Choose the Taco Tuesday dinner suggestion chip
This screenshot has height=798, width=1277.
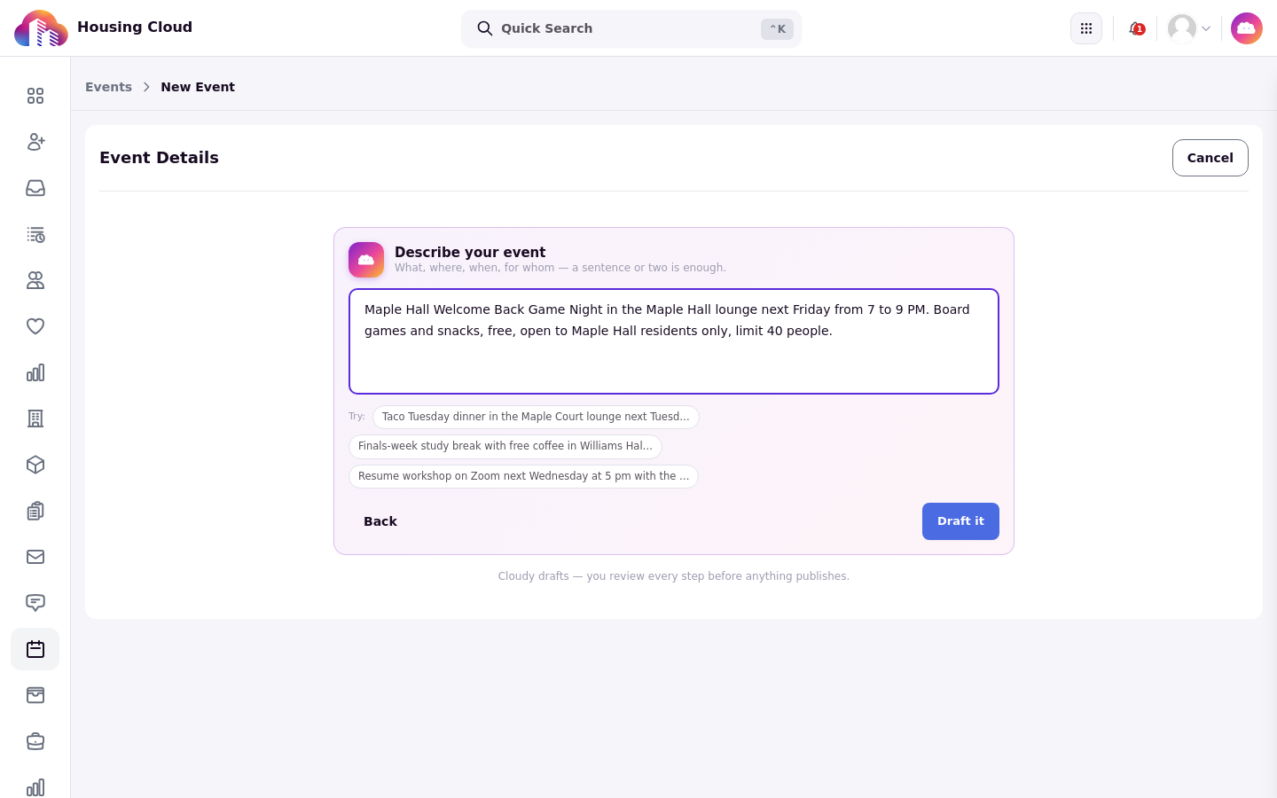click(x=536, y=417)
